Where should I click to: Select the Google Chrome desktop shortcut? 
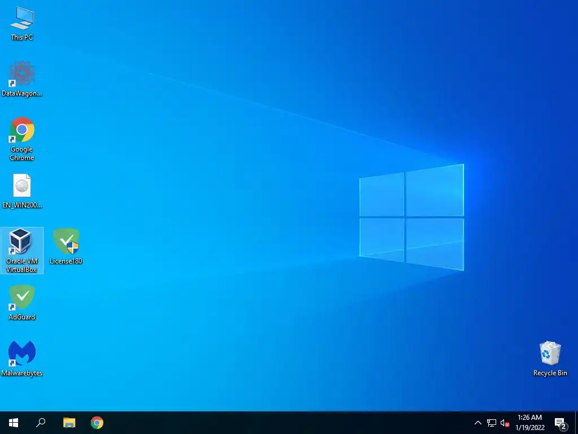click(22, 139)
